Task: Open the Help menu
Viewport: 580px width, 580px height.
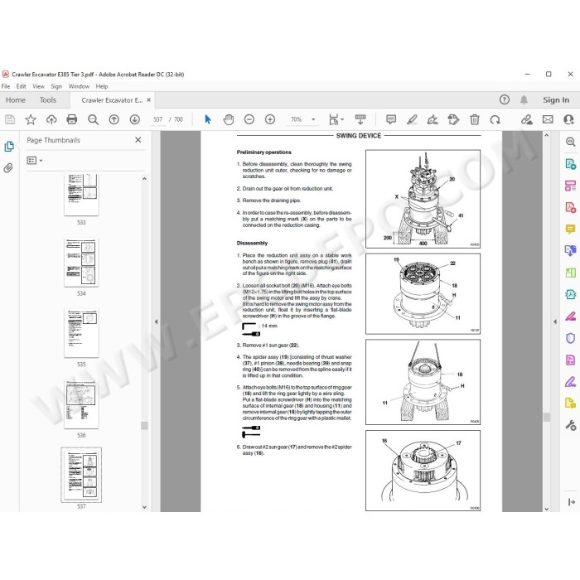Action: click(102, 86)
